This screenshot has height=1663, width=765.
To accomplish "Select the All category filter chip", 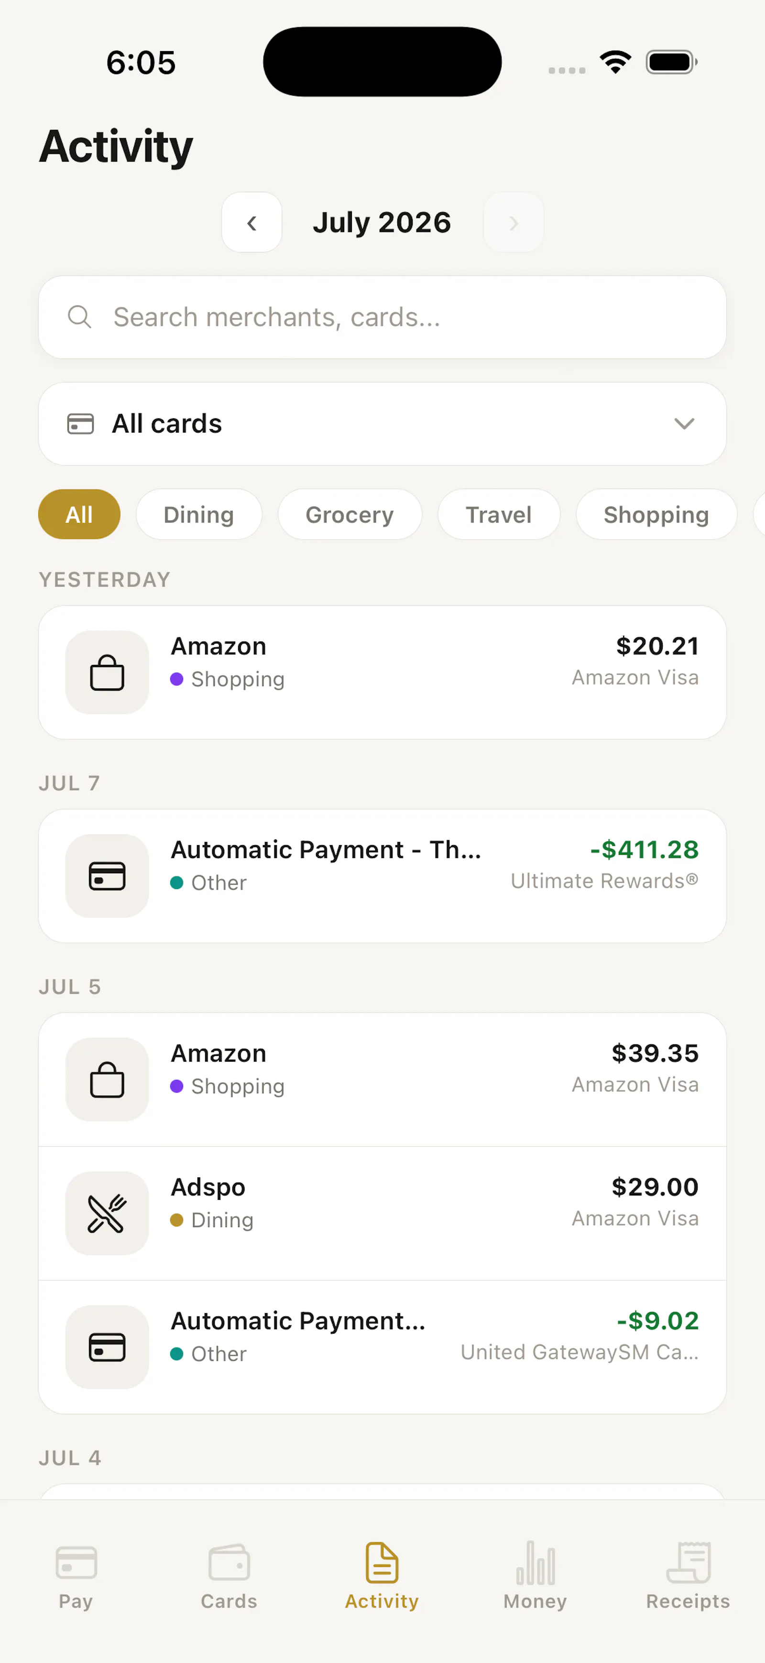I will [x=79, y=514].
